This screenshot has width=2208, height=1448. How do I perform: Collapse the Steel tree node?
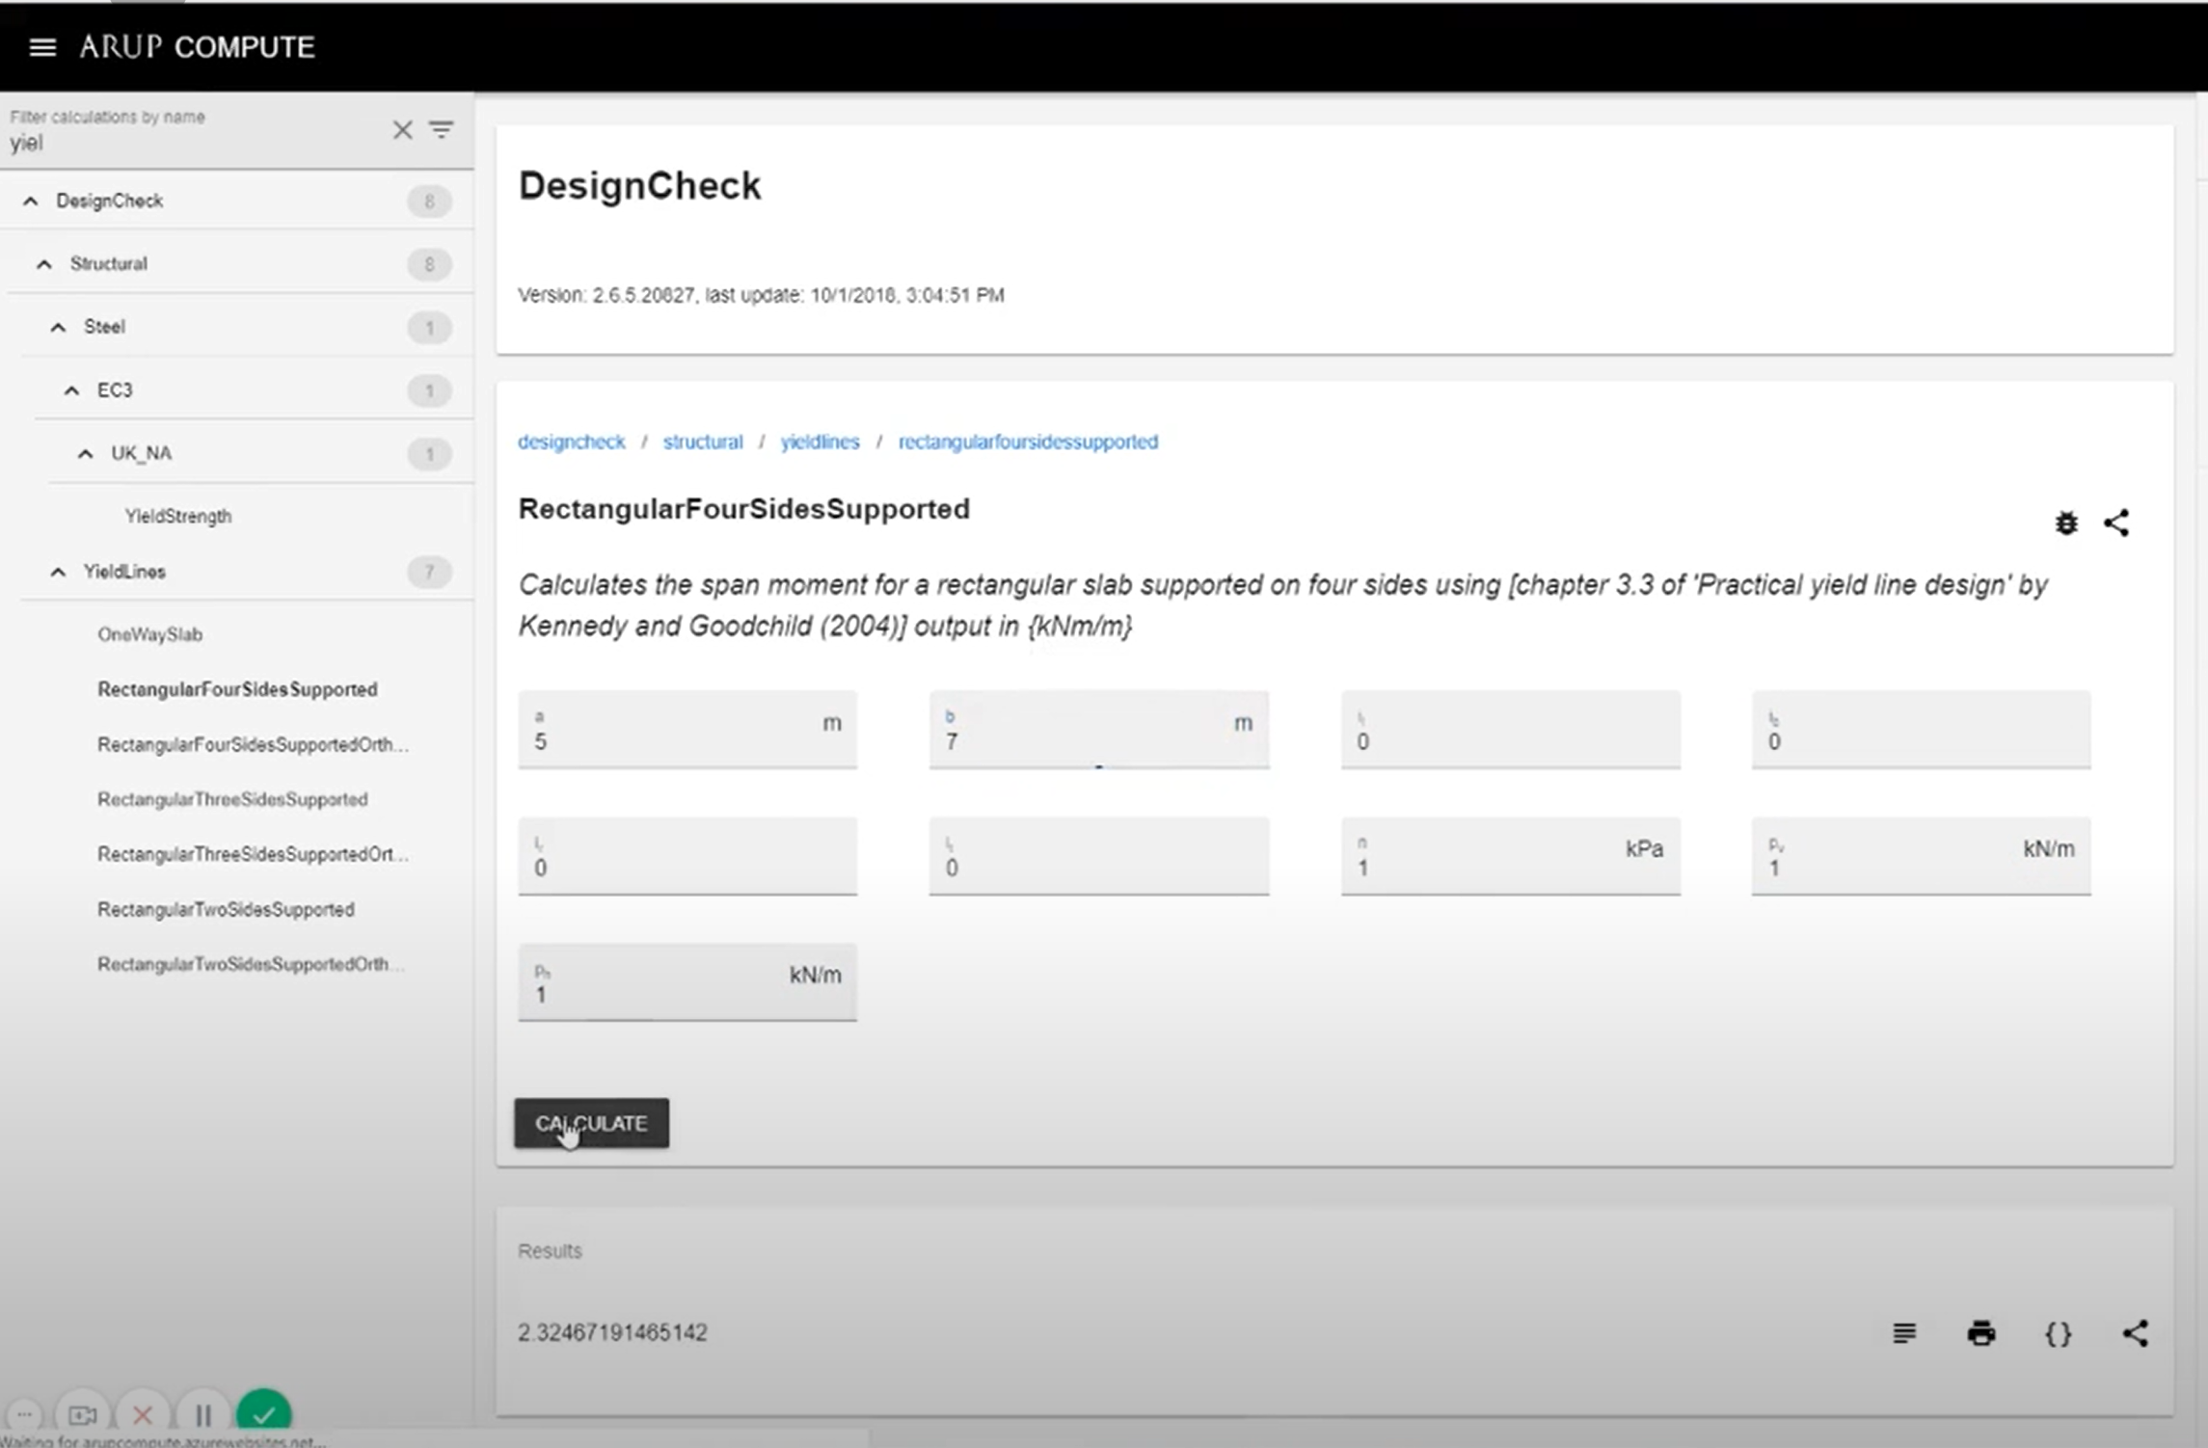(x=58, y=328)
